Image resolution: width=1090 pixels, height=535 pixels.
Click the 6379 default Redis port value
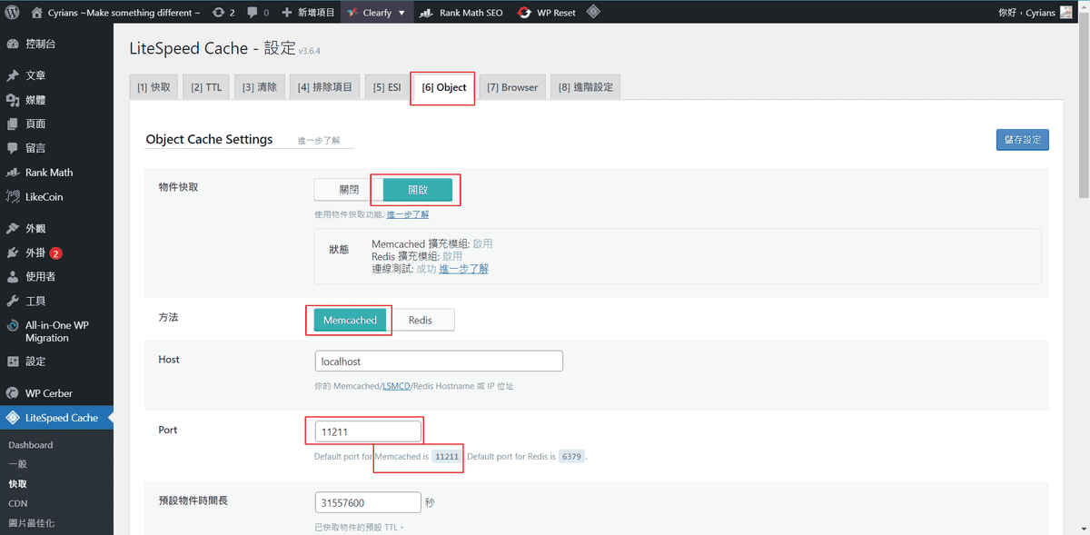[x=571, y=456]
